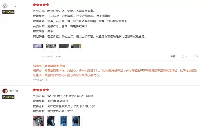
Task: Click 举报 to report the first review
Action: (x=173, y=56)
